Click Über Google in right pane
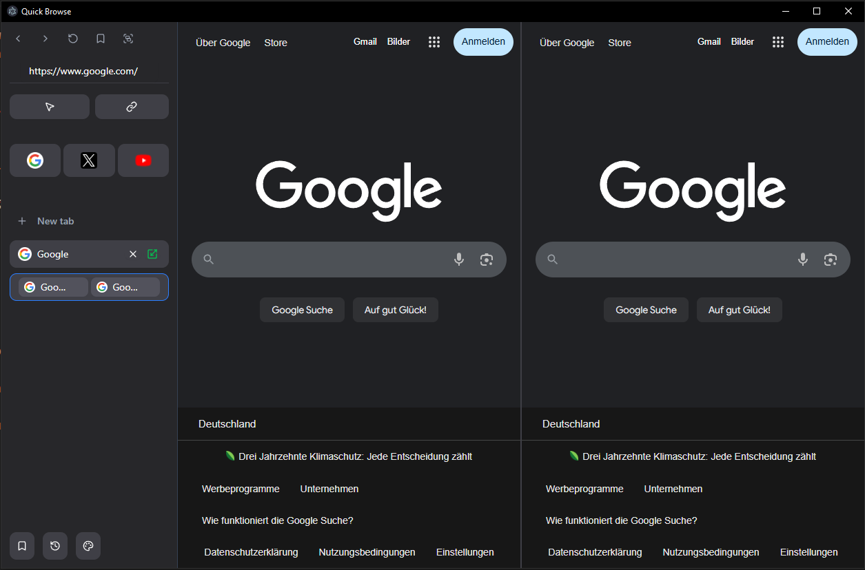865x570 pixels. coord(567,43)
